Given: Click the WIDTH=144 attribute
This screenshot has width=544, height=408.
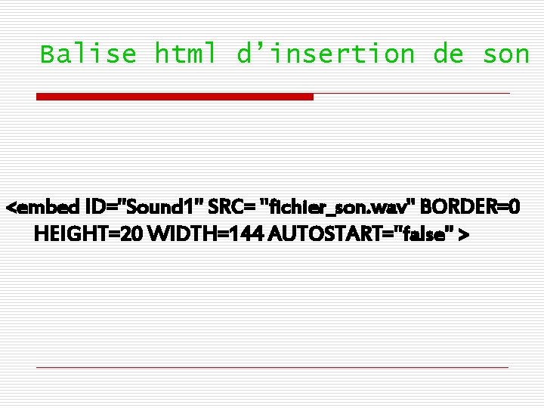Looking at the screenshot, I should coord(206,233).
